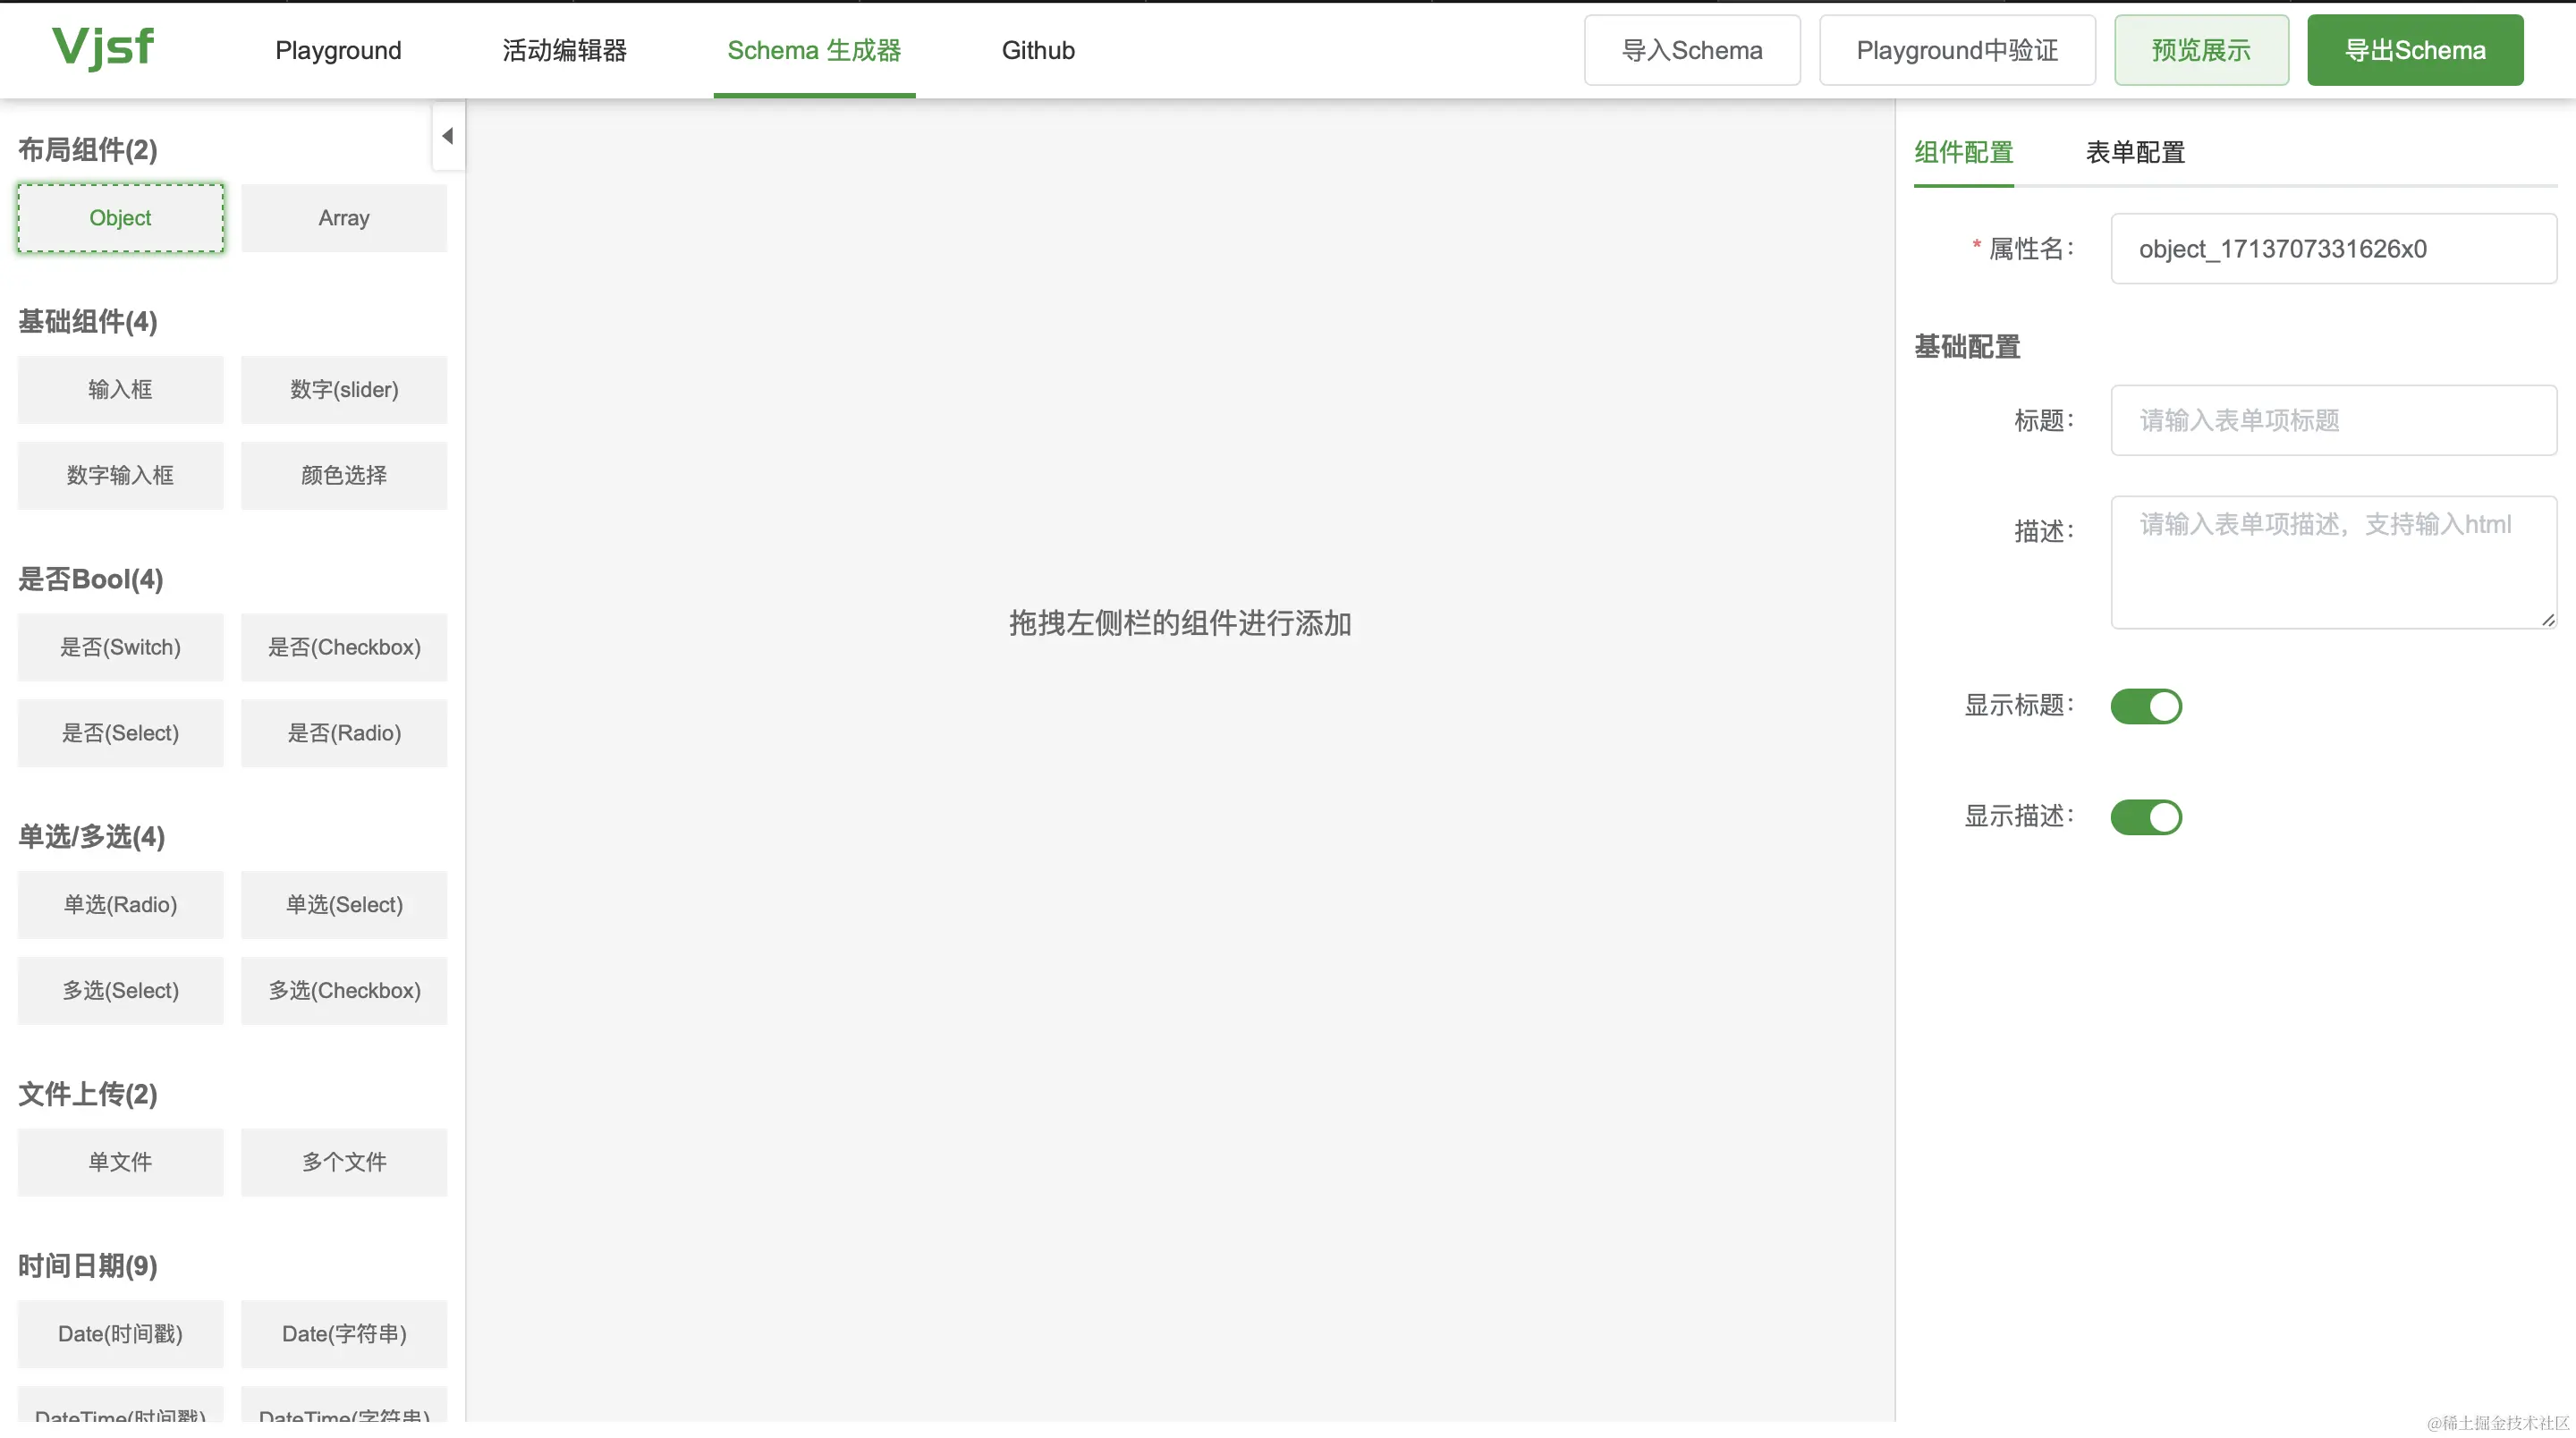Open the 活动编辑器 nav item
Image resolution: width=2576 pixels, height=1438 pixels.
[564, 50]
